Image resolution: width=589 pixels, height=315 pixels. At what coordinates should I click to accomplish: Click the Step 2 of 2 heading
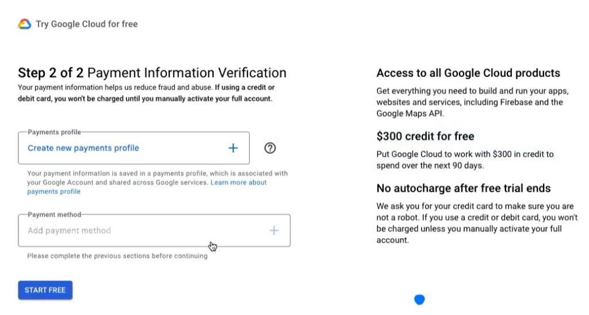(x=152, y=73)
